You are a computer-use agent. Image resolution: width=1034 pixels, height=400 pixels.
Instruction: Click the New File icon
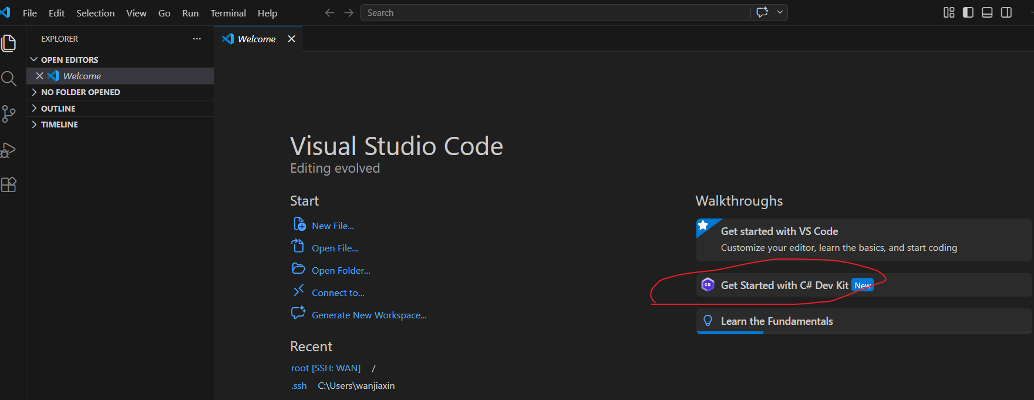[299, 224]
